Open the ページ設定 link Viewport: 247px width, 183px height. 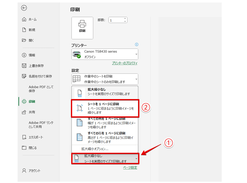[130, 168]
